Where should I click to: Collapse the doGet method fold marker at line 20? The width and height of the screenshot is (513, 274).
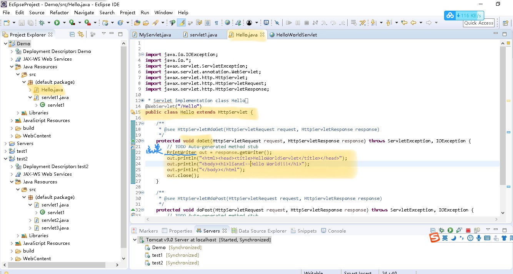click(x=142, y=141)
